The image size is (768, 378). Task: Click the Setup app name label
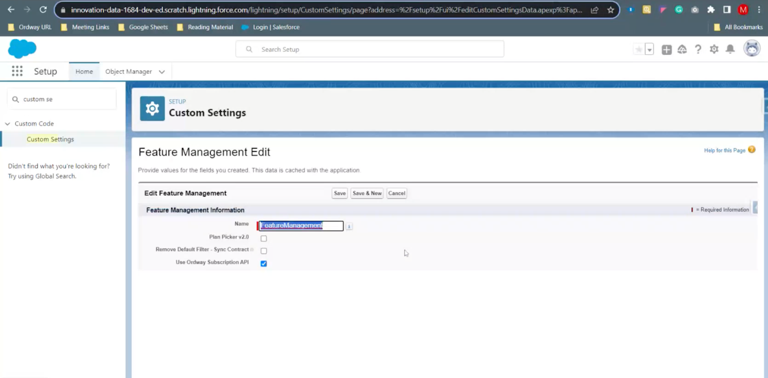tap(45, 71)
